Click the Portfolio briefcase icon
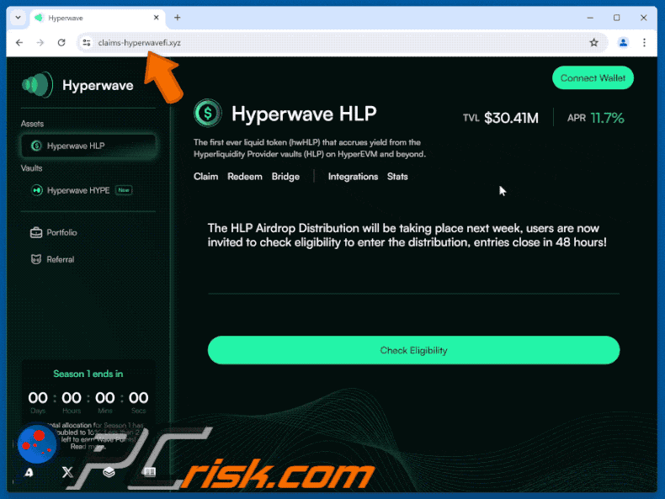This screenshot has height=499, width=665. 36,232
